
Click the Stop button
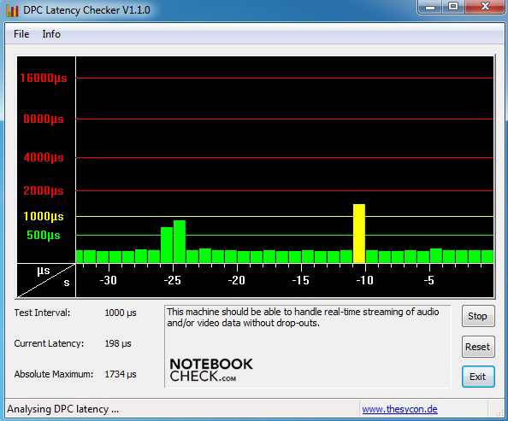coord(478,316)
